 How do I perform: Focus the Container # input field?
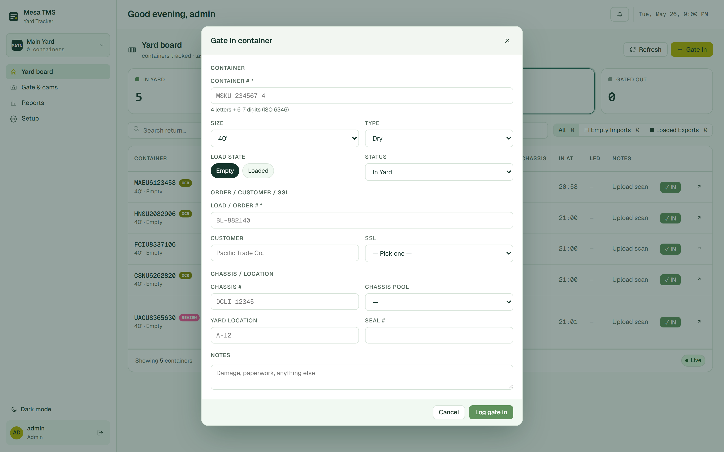pyautogui.click(x=362, y=96)
